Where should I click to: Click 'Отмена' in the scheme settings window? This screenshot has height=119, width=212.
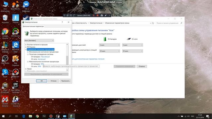(x=141, y=66)
